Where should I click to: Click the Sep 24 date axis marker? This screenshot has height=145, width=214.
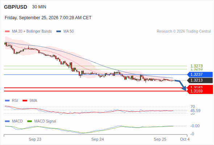click(98, 139)
